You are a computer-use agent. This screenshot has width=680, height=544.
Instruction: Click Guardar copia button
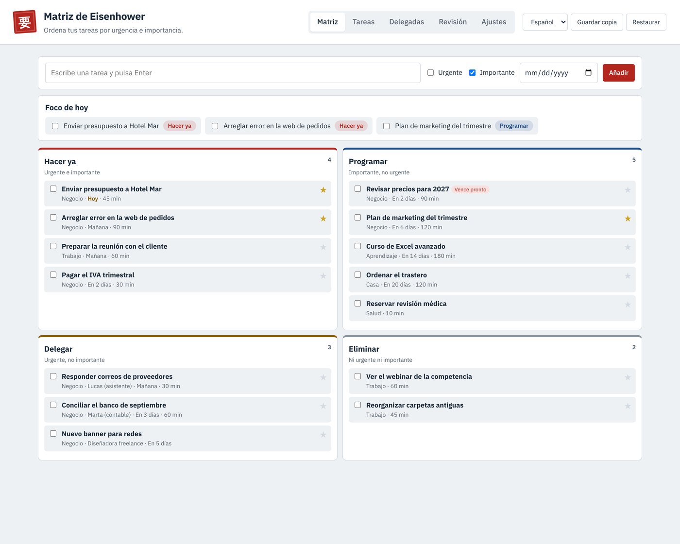(596, 22)
